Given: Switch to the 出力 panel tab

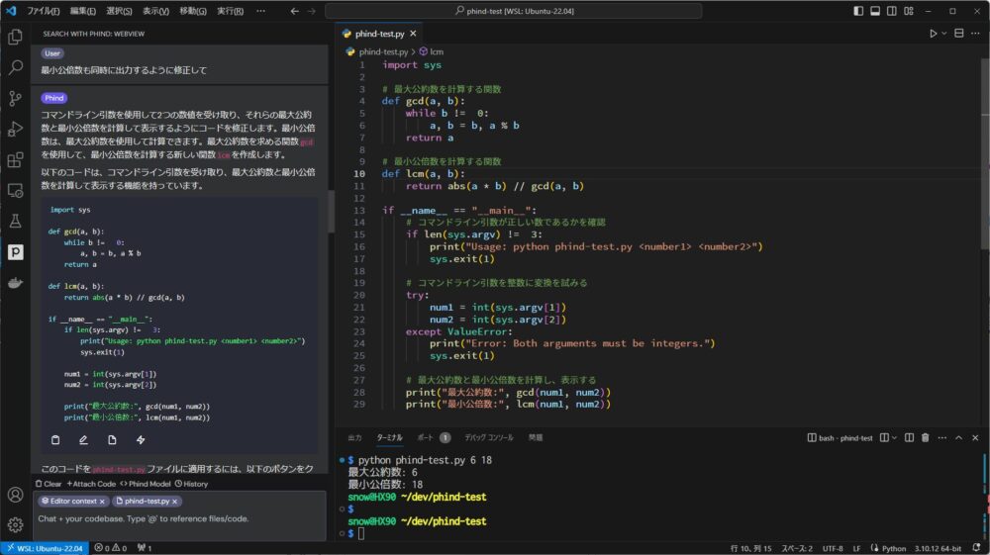Looking at the screenshot, I should coord(354,437).
